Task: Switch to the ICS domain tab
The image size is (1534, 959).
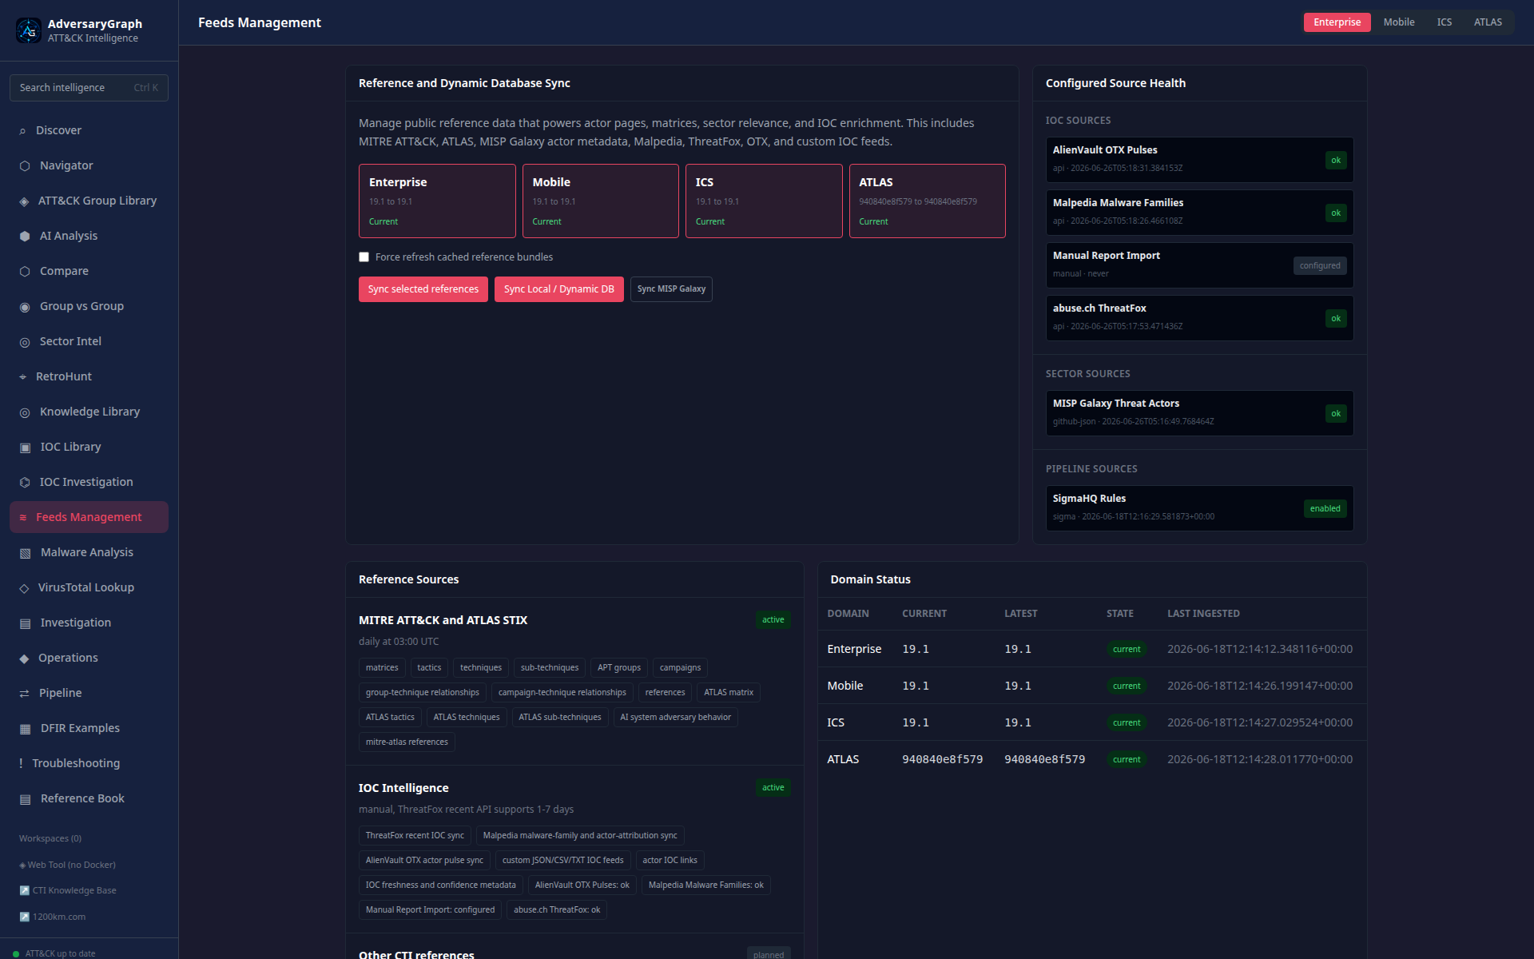Action: [x=1444, y=22]
